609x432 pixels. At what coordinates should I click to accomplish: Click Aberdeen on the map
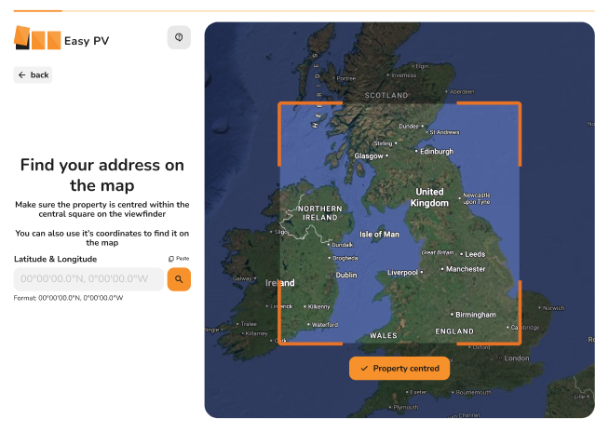pos(462,92)
